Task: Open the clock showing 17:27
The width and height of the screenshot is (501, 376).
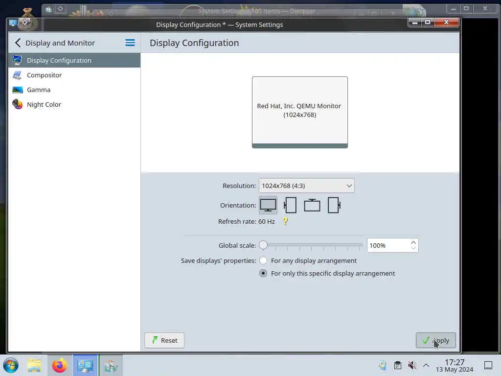Action: pos(455,365)
